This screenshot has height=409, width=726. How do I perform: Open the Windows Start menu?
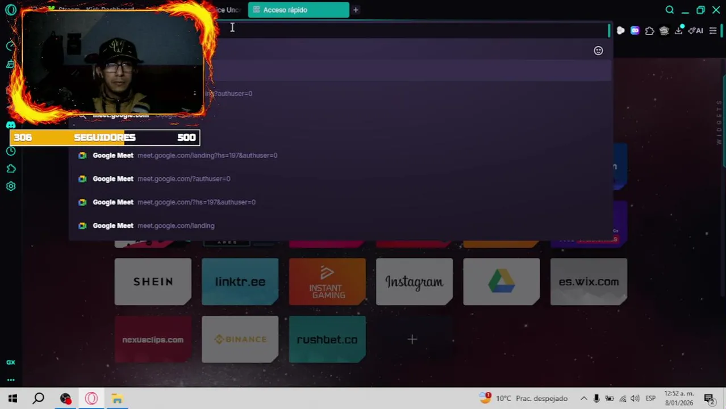pyautogui.click(x=12, y=398)
